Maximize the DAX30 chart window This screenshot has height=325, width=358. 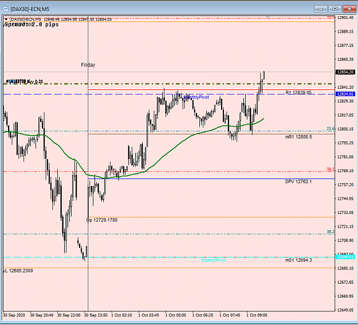[335, 9]
